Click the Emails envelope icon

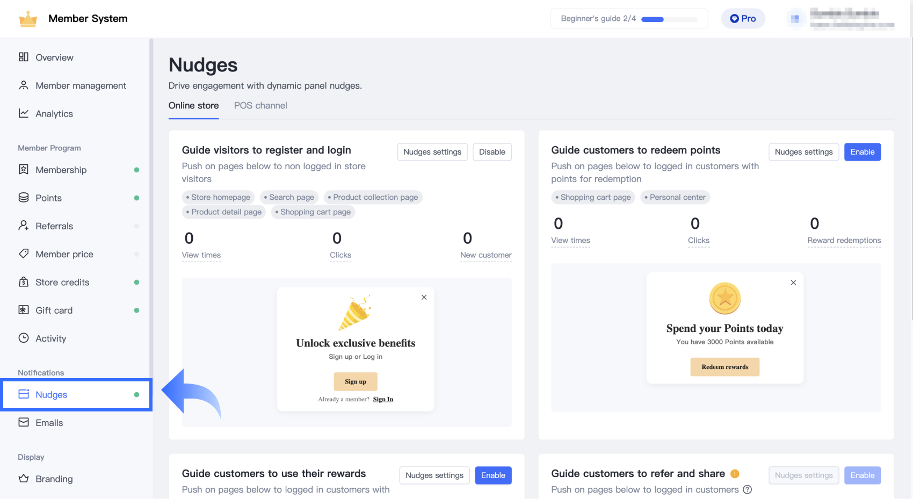[24, 422]
